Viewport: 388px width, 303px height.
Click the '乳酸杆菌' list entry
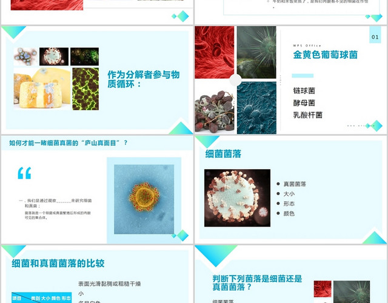point(308,115)
